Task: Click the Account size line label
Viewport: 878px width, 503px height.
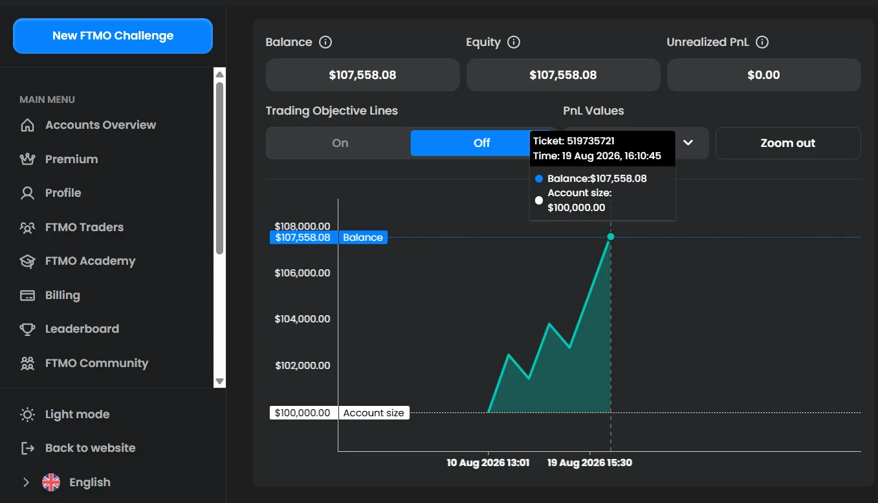Action: click(373, 413)
